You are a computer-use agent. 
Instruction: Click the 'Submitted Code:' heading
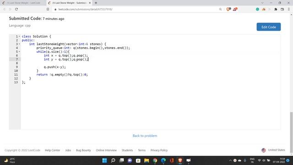pos(25,18)
